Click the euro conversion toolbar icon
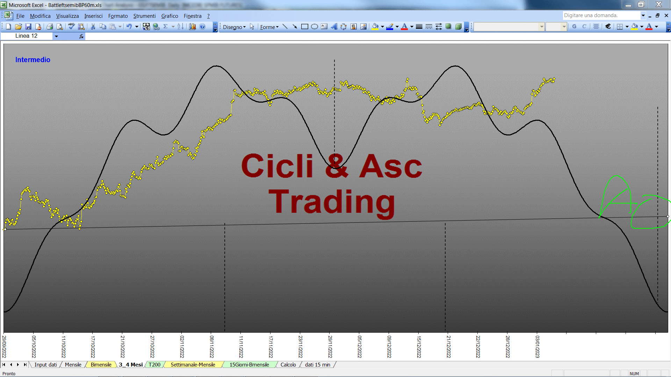 pyautogui.click(x=146, y=27)
